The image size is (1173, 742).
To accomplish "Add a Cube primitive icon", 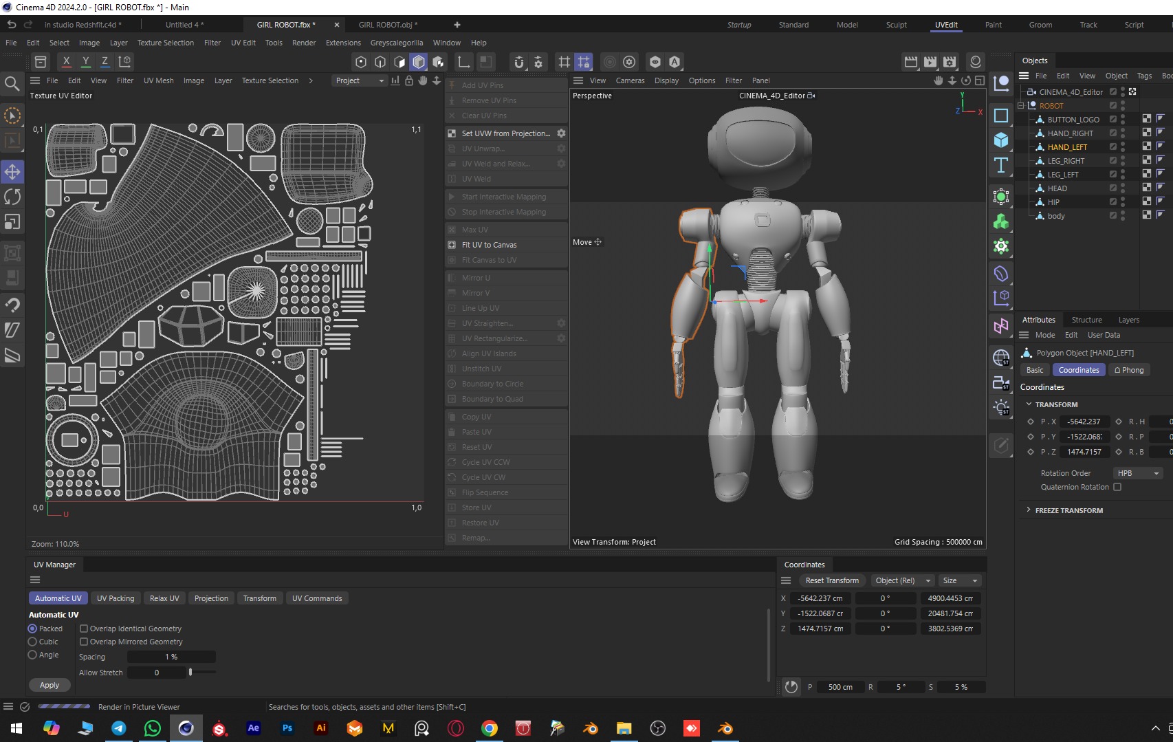I will [x=1001, y=140].
